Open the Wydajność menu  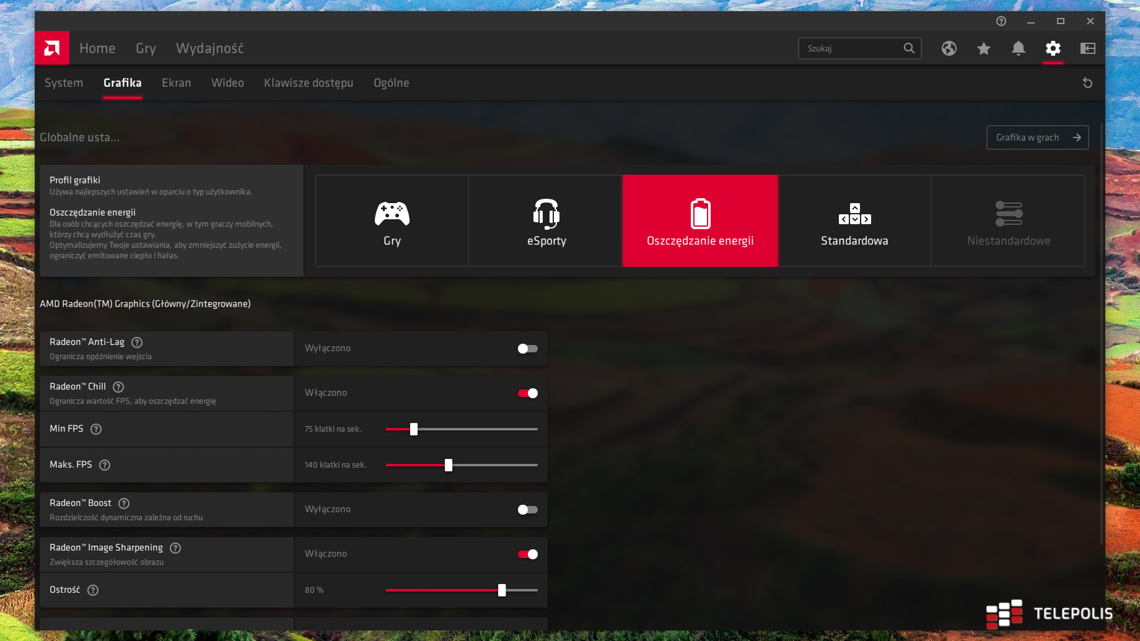(209, 48)
